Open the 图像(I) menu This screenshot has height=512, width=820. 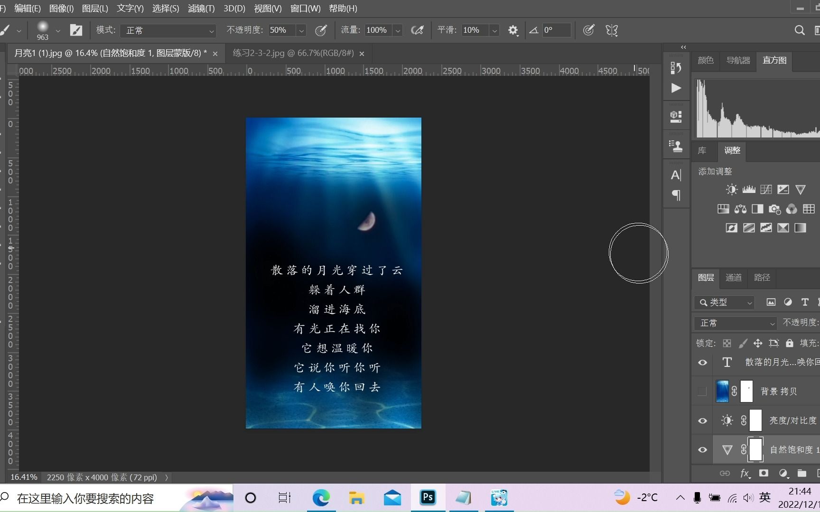61,9
